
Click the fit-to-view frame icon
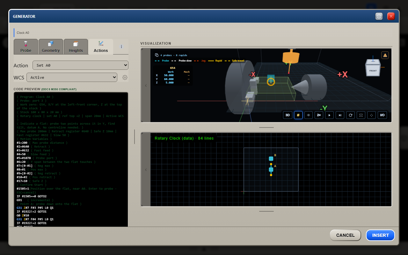361,115
